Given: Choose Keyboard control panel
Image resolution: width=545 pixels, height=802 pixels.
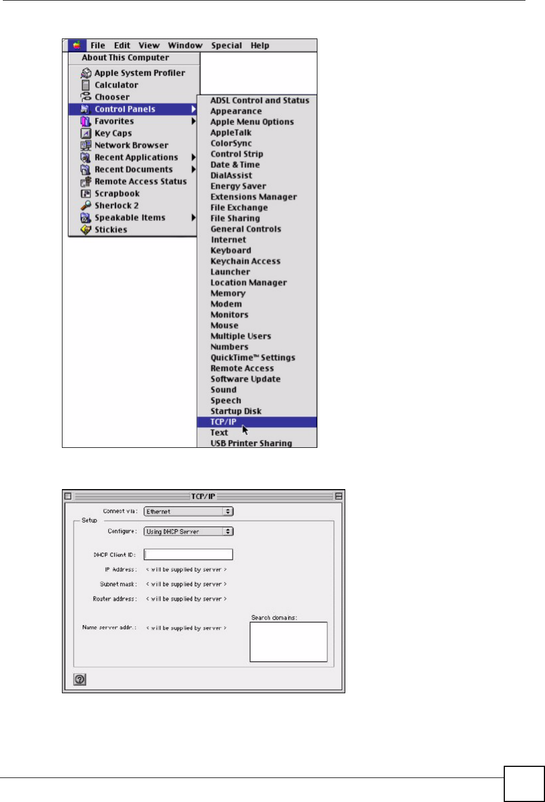Looking at the screenshot, I should [x=230, y=250].
